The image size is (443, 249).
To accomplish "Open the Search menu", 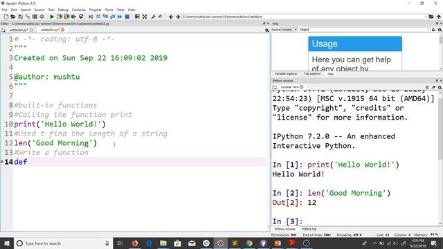I will tap(26, 10).
